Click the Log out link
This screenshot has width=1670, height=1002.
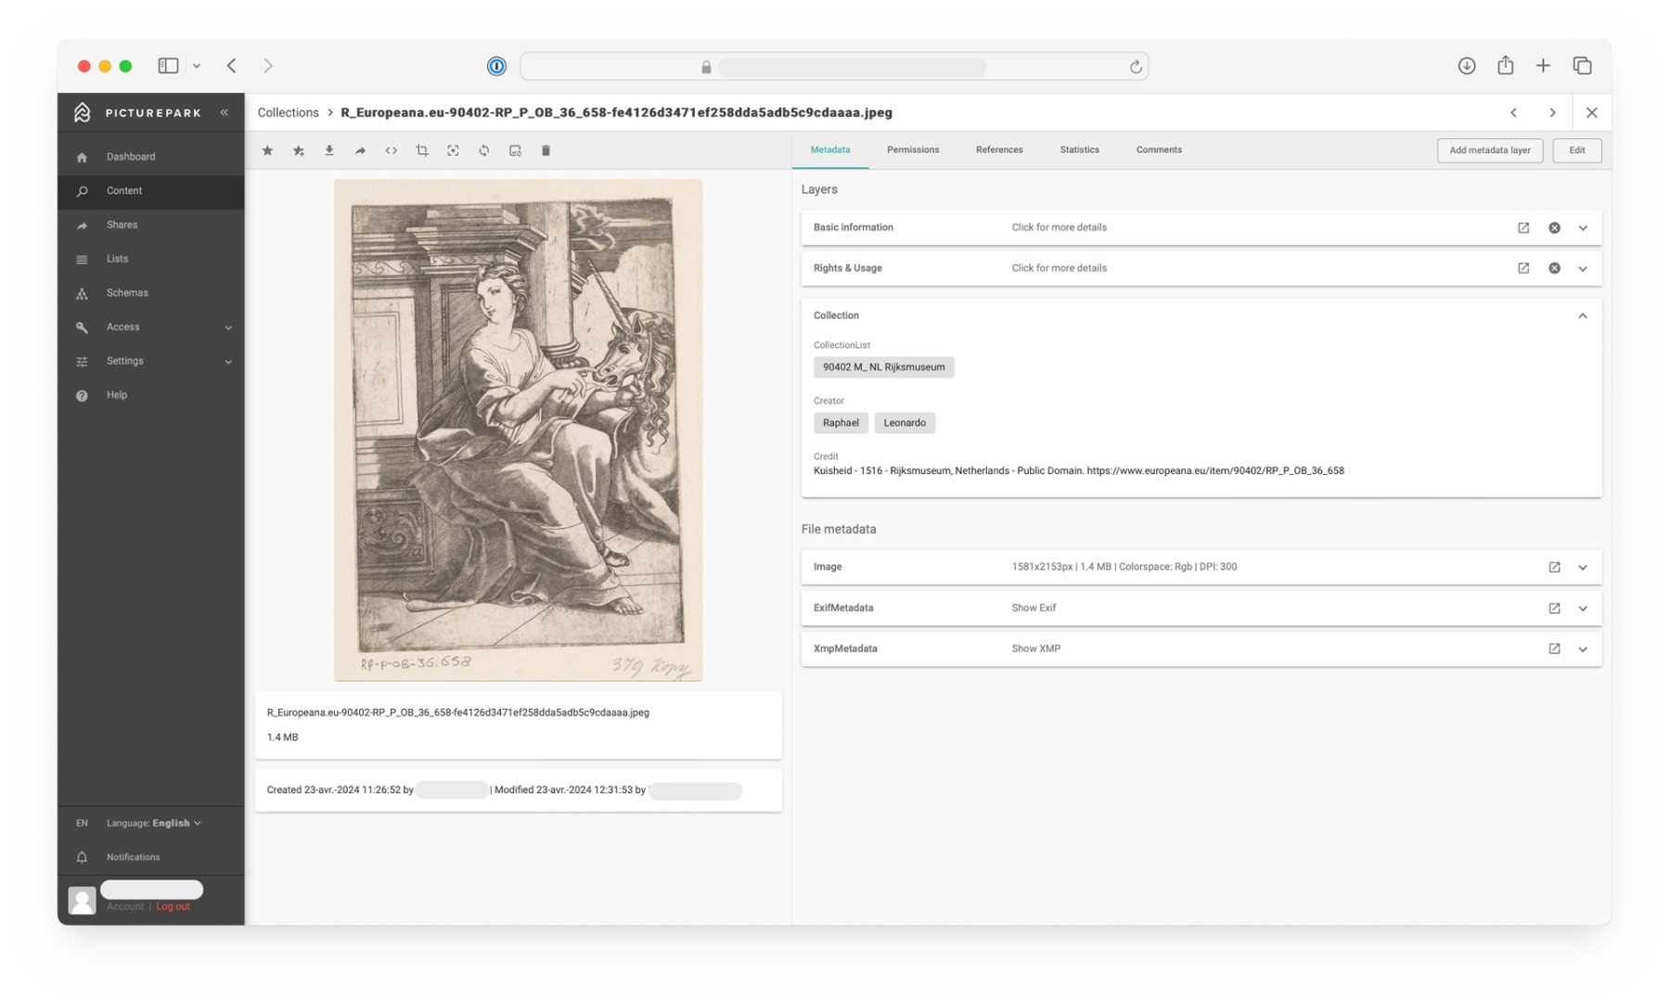[x=173, y=906]
